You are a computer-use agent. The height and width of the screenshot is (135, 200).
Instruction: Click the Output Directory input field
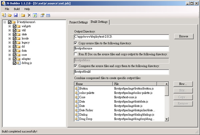(x=121, y=37)
